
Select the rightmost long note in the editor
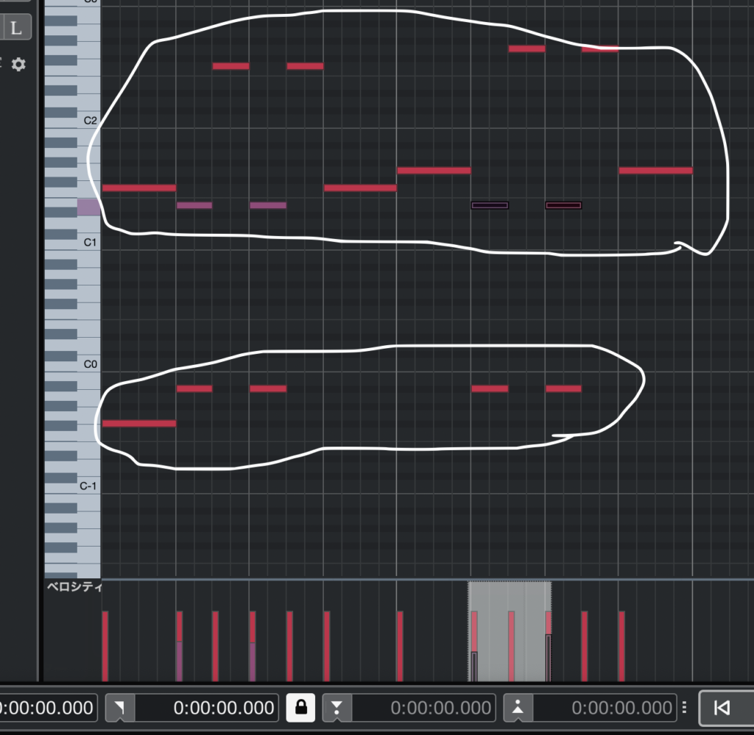pos(655,171)
